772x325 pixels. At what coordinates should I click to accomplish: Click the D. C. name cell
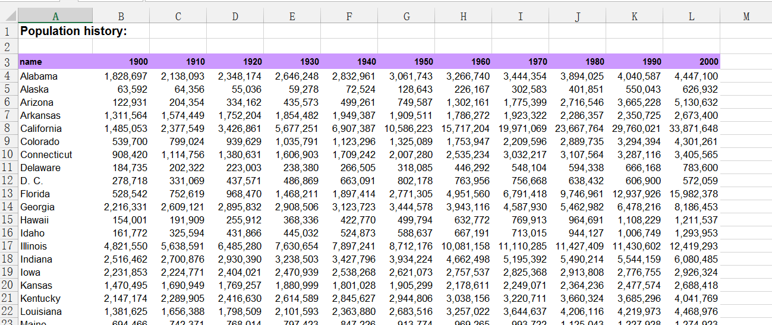click(31, 181)
